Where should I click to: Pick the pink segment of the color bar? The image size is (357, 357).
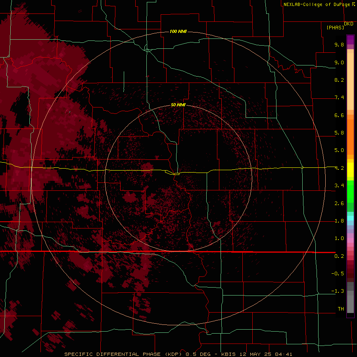(x=350, y=240)
